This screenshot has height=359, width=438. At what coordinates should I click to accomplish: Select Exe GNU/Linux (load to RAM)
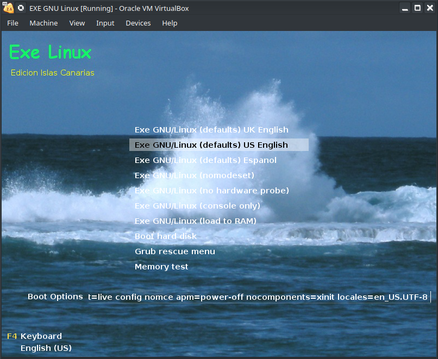(196, 221)
